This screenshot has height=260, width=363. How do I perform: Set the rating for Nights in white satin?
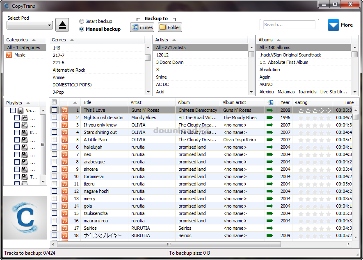pyautogui.click(x=315, y=118)
